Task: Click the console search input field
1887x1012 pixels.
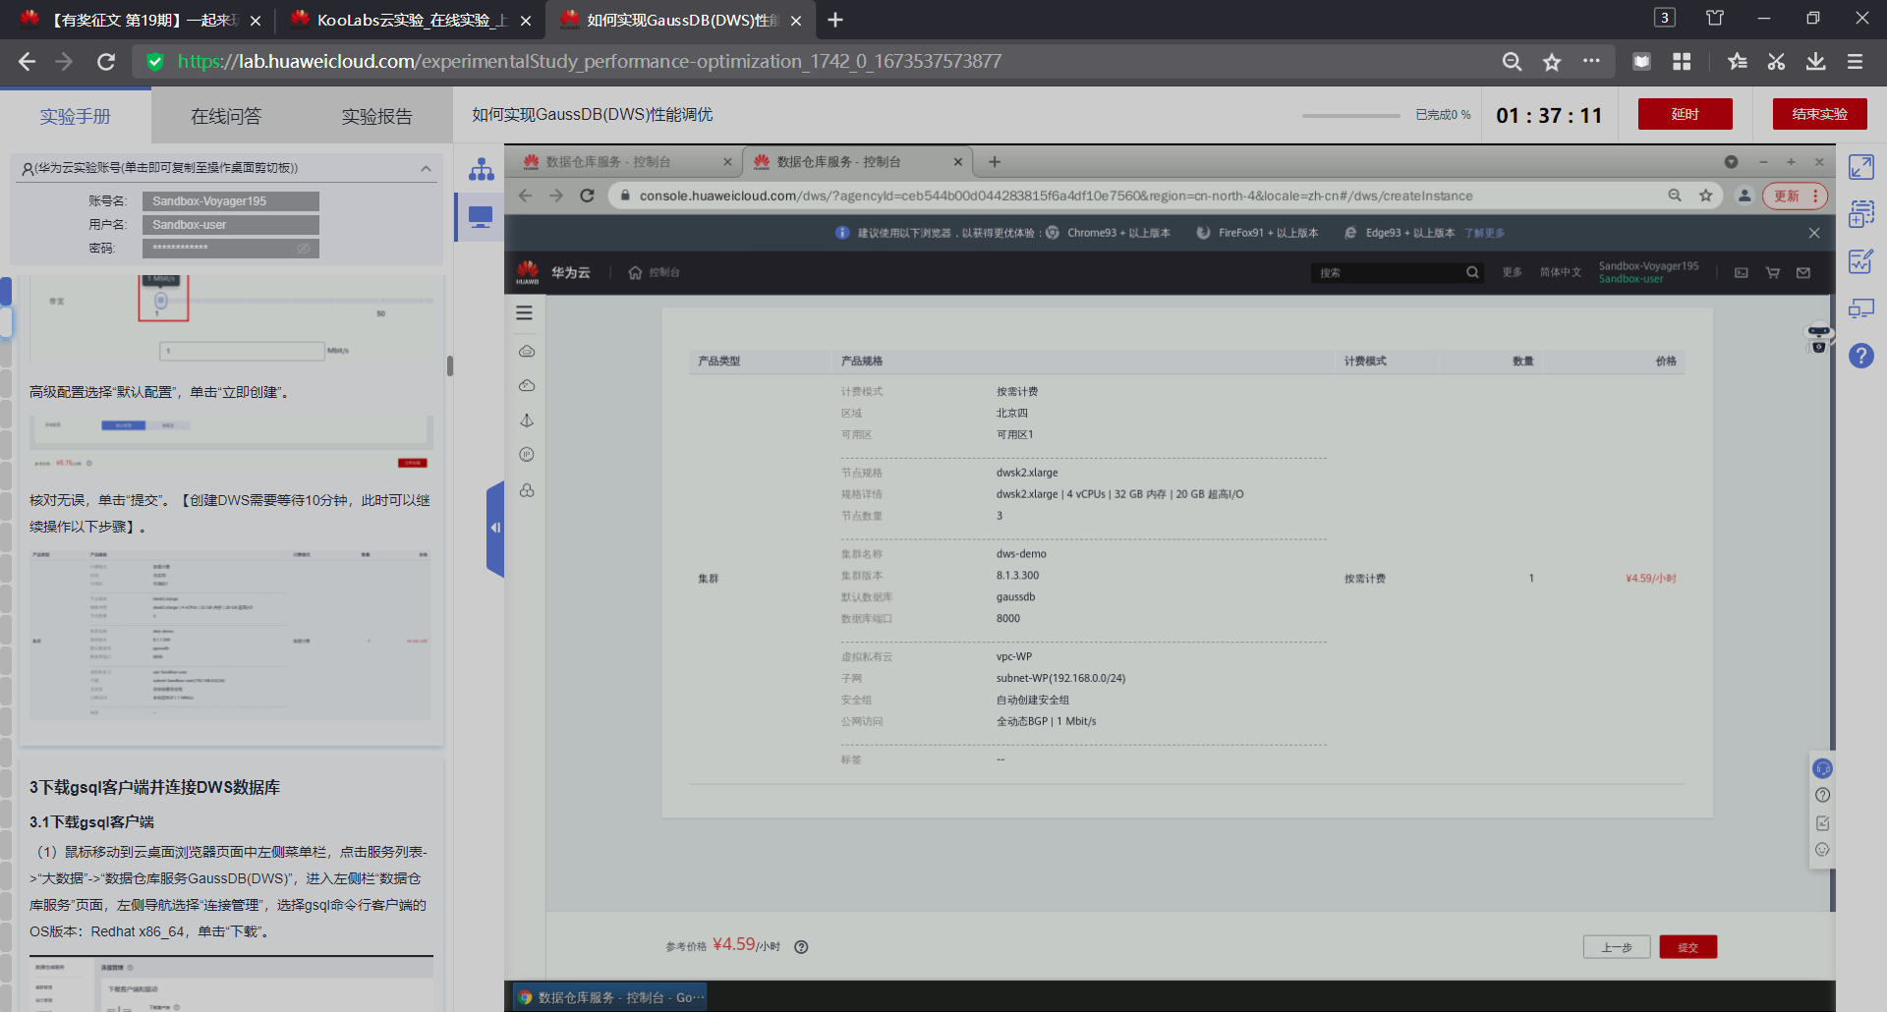Action: click(x=1388, y=272)
